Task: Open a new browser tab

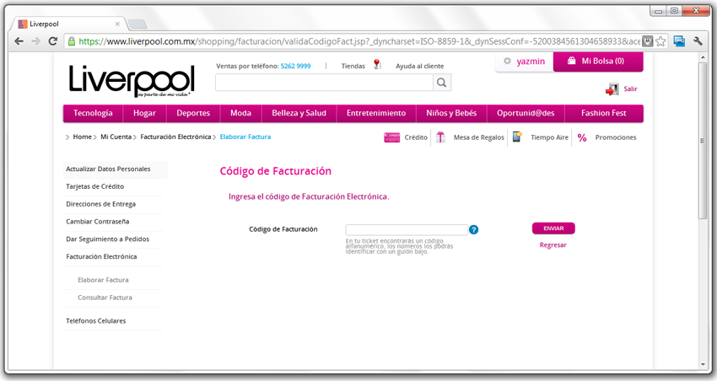Action: point(137,24)
